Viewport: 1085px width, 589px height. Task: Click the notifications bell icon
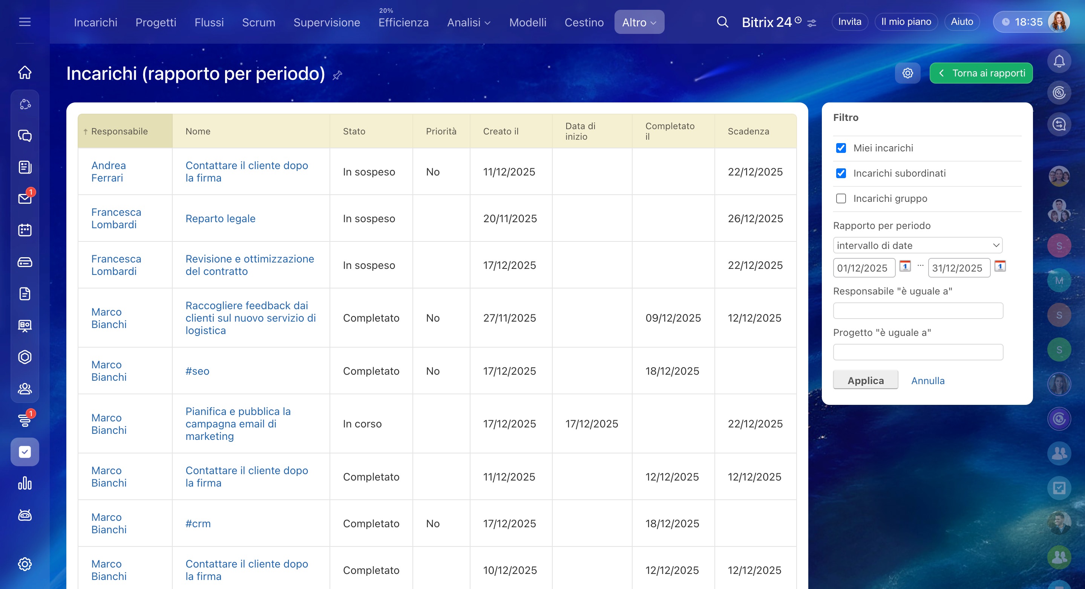pos(1059,61)
